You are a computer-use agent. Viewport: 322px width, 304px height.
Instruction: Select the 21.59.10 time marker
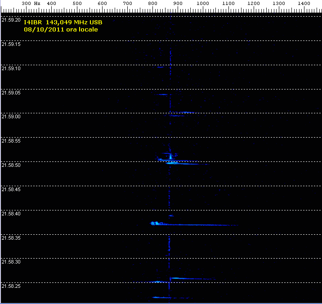click(11, 68)
